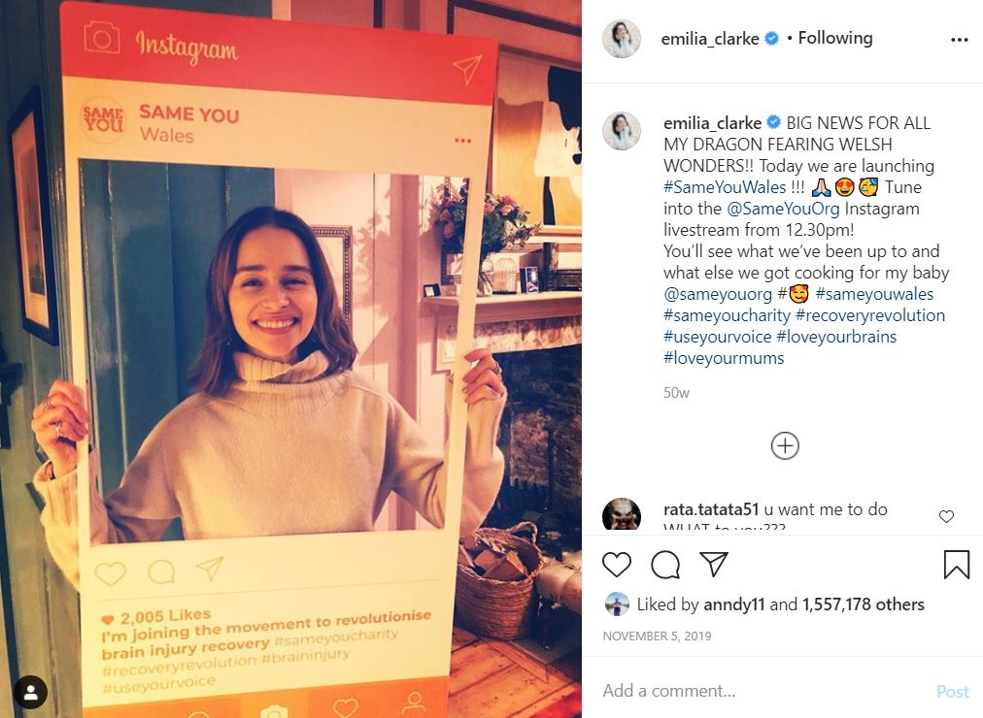The width and height of the screenshot is (983, 718).
Task: Open the November 5, 2019 timestamp
Action: [657, 636]
